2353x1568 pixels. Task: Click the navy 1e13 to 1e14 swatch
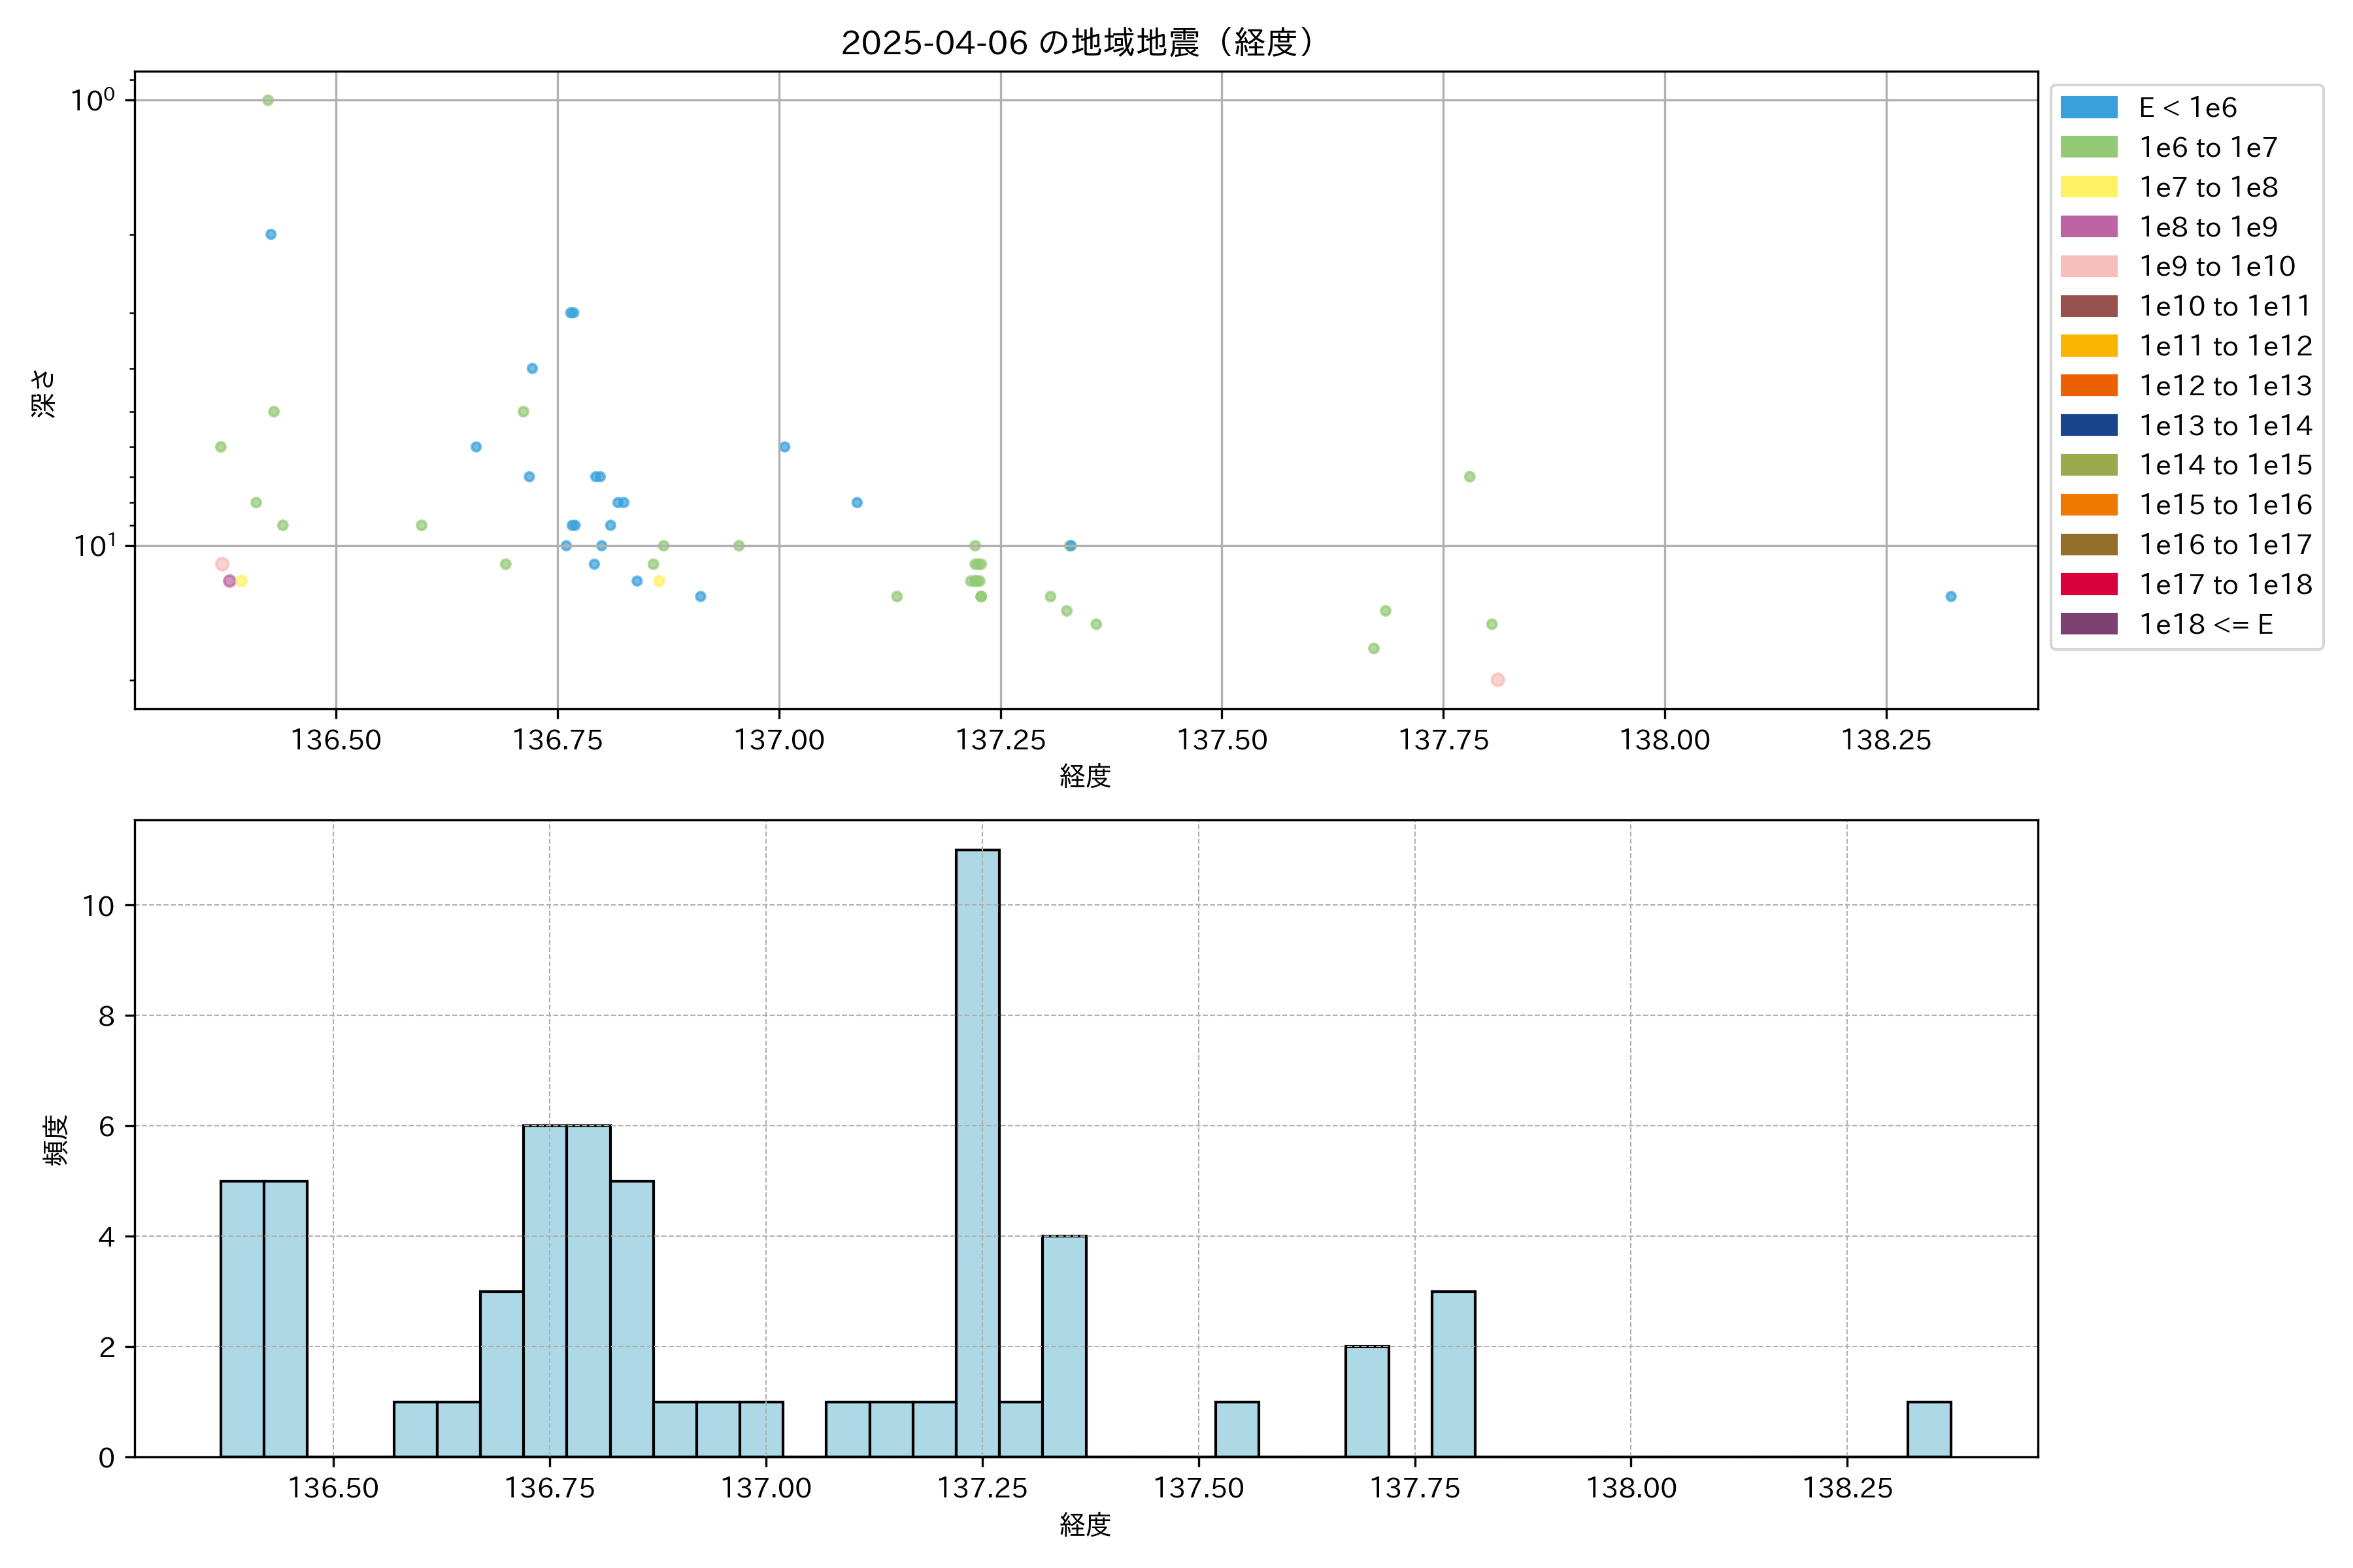tap(2089, 425)
